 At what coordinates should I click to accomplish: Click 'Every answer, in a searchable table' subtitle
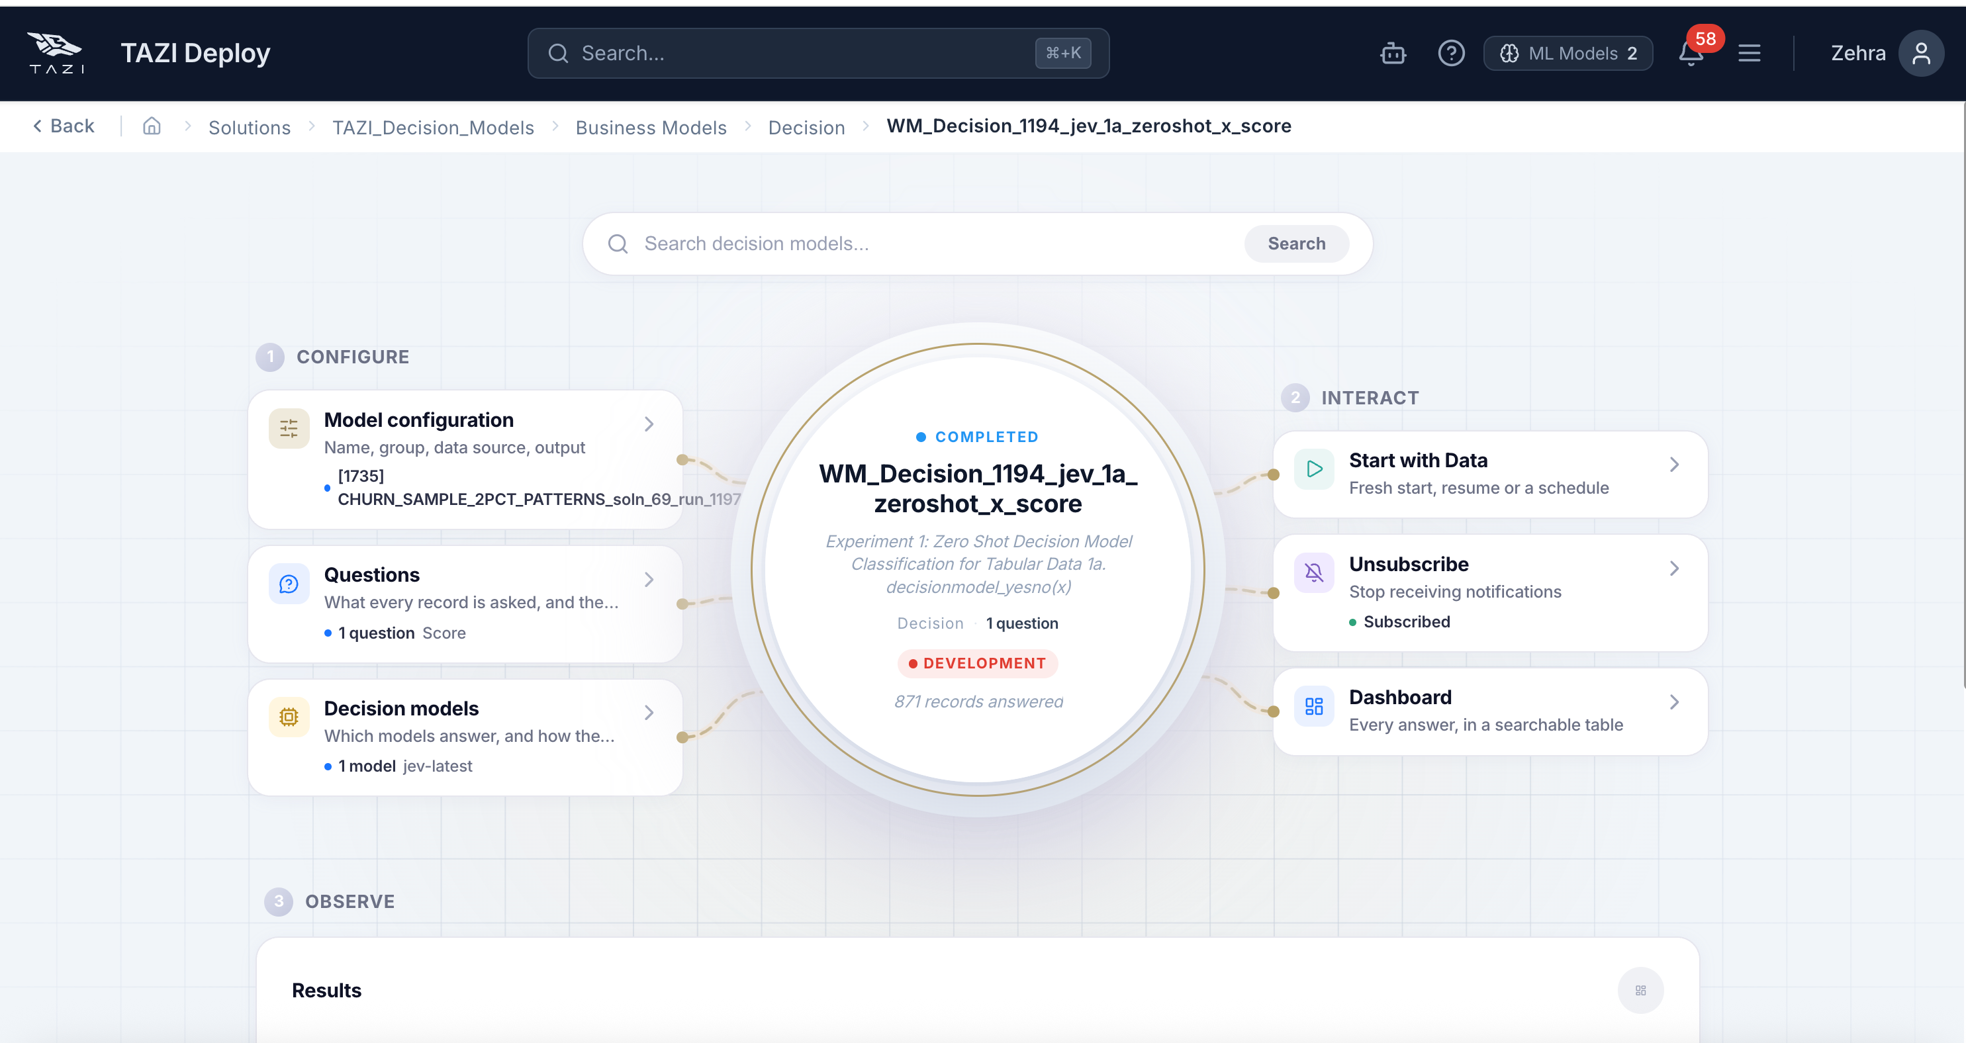(x=1486, y=725)
